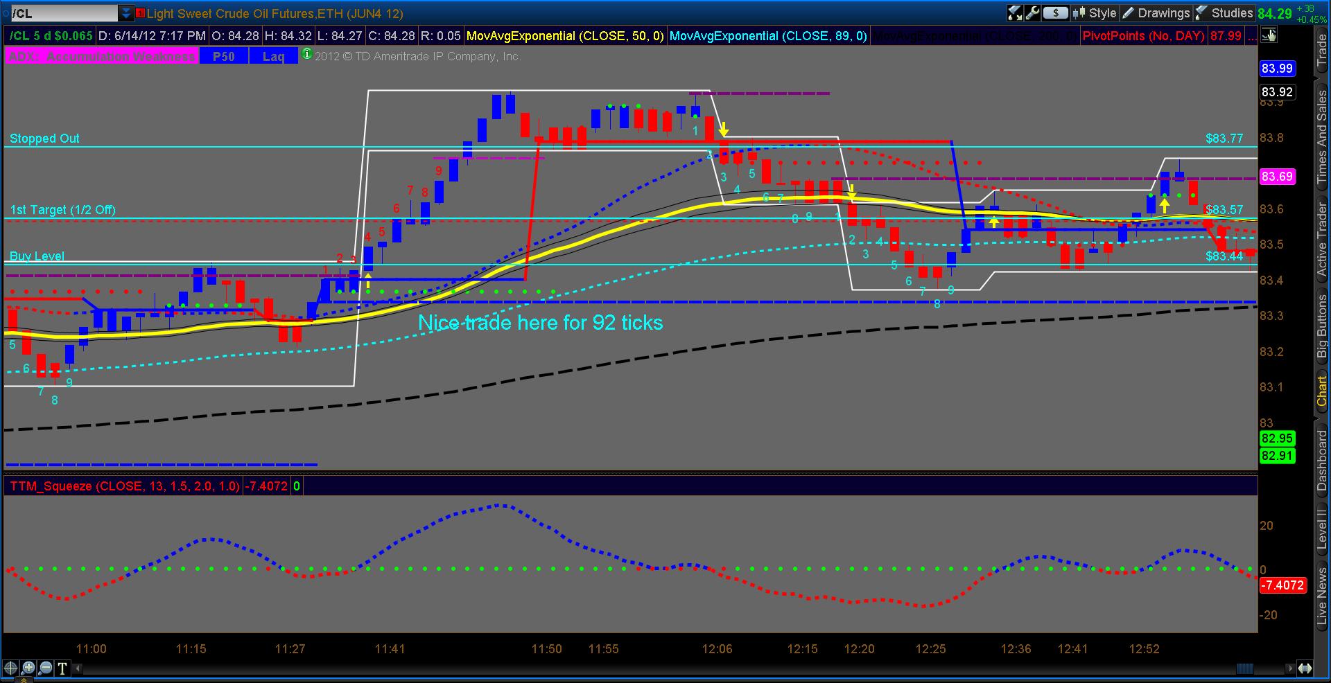The height and width of the screenshot is (683, 1331).
Task: Click the 'Stopped Out' line label
Action: [44, 139]
